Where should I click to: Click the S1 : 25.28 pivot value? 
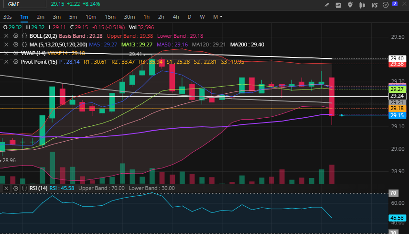[178, 62]
